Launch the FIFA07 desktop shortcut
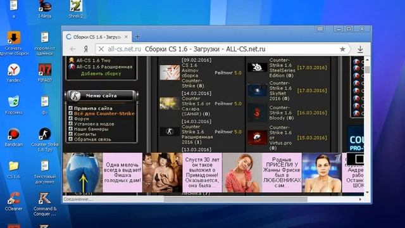Screen dimensions: 405x228 pyautogui.click(x=45, y=73)
